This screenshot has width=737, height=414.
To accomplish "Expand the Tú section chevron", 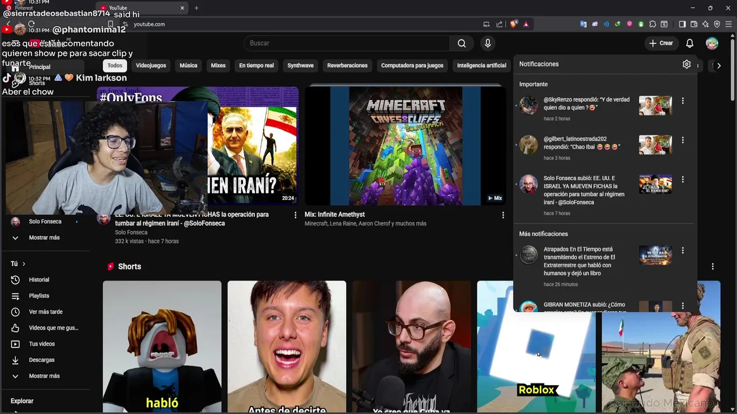I will 24,264.
